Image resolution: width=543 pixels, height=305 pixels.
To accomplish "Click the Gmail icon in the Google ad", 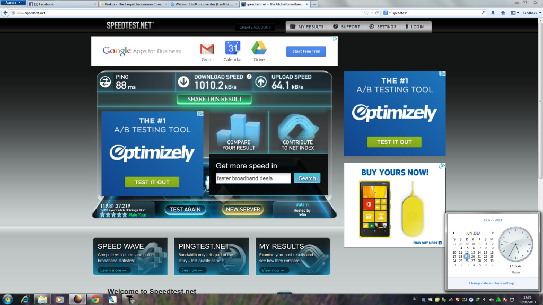I will tap(207, 49).
